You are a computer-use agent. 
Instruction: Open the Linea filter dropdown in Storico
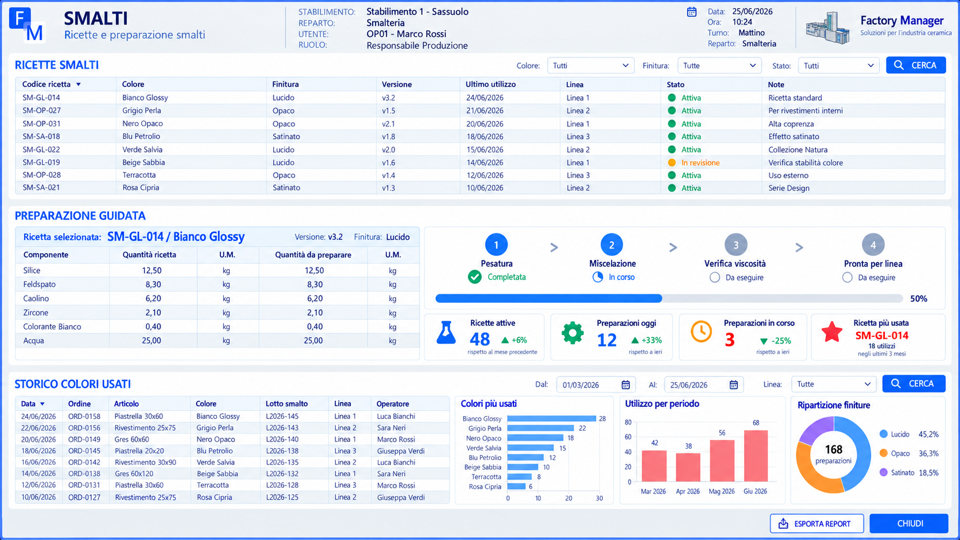tap(834, 384)
